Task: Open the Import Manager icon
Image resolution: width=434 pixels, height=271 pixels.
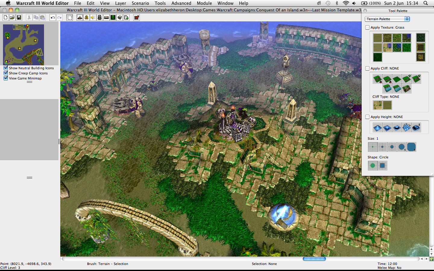Action: click(x=126, y=17)
